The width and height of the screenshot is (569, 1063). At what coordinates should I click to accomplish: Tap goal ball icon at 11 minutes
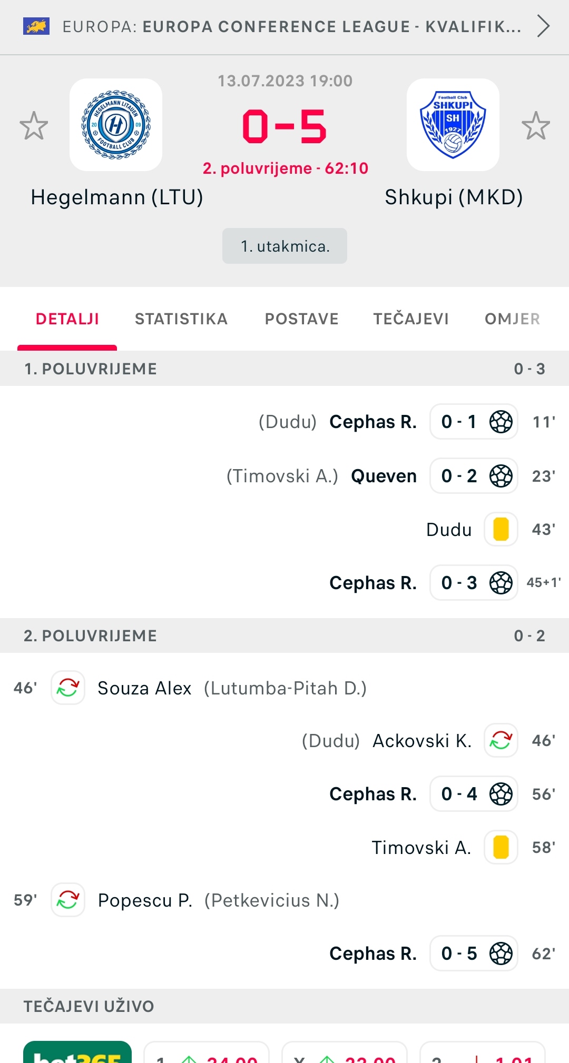pyautogui.click(x=501, y=422)
